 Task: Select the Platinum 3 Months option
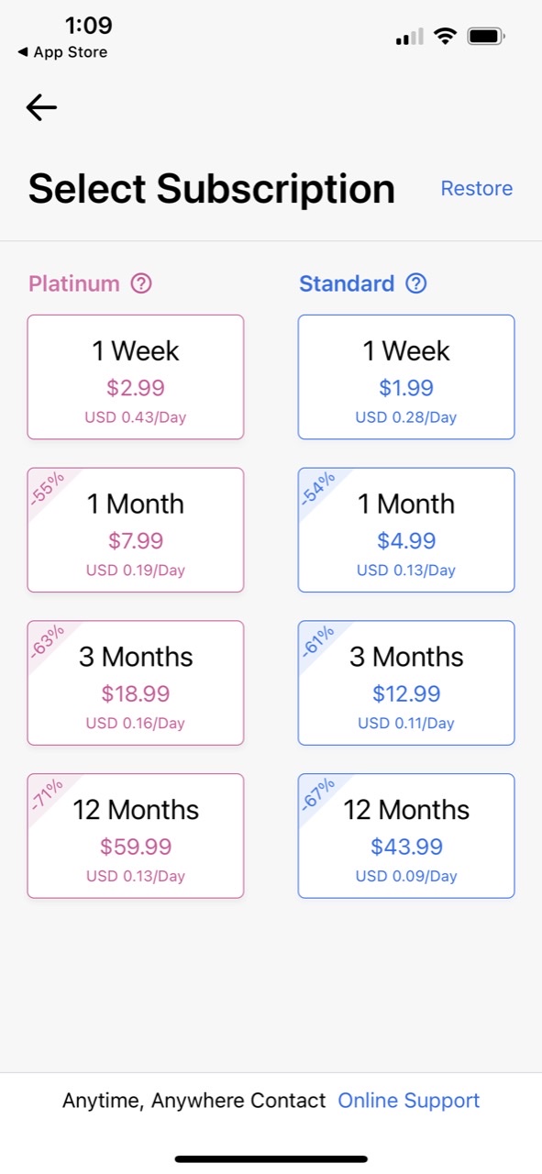135,682
